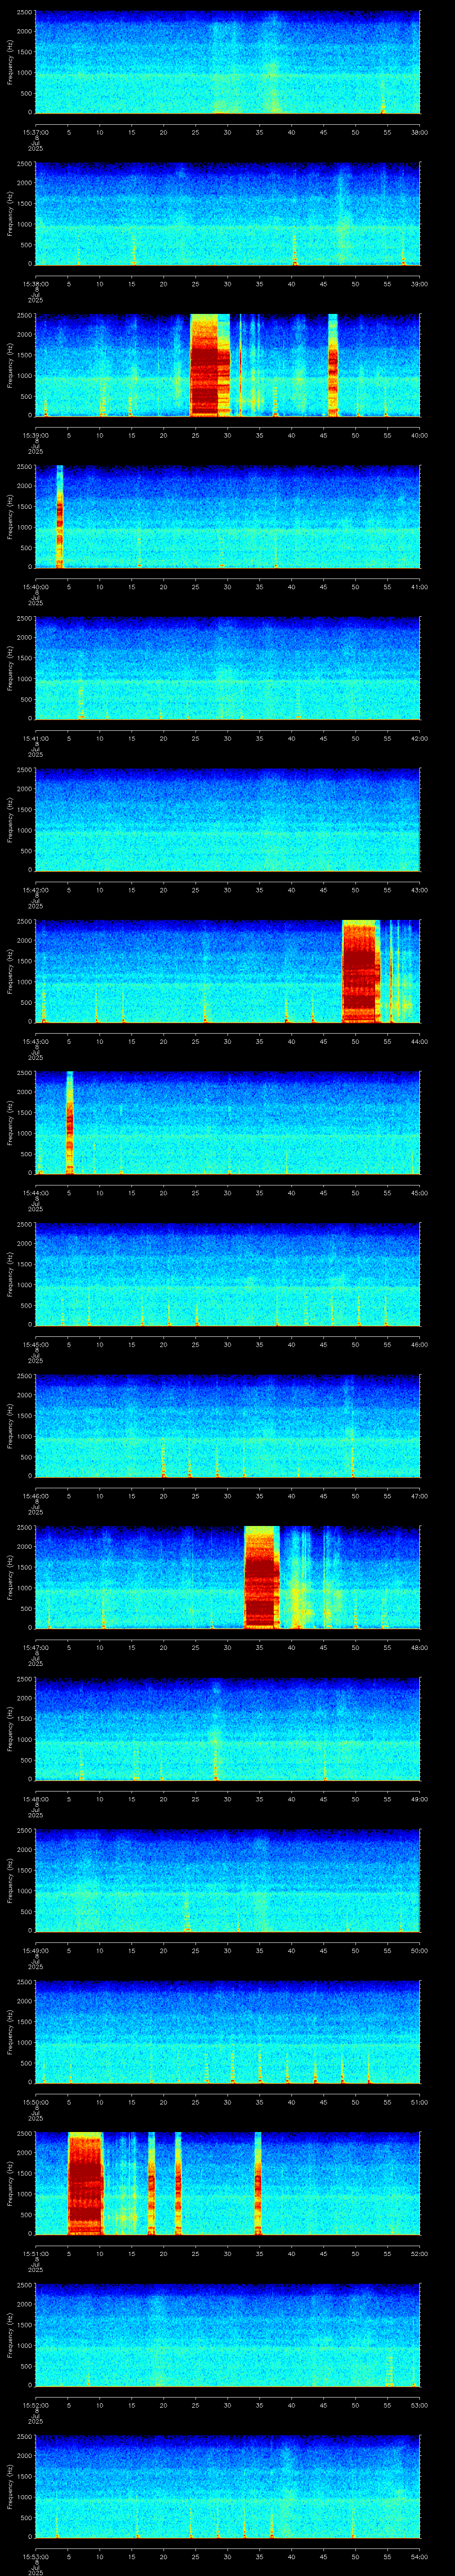Click the 15:37:00 start time label
Screen dimensions: 455x2576
point(36,132)
